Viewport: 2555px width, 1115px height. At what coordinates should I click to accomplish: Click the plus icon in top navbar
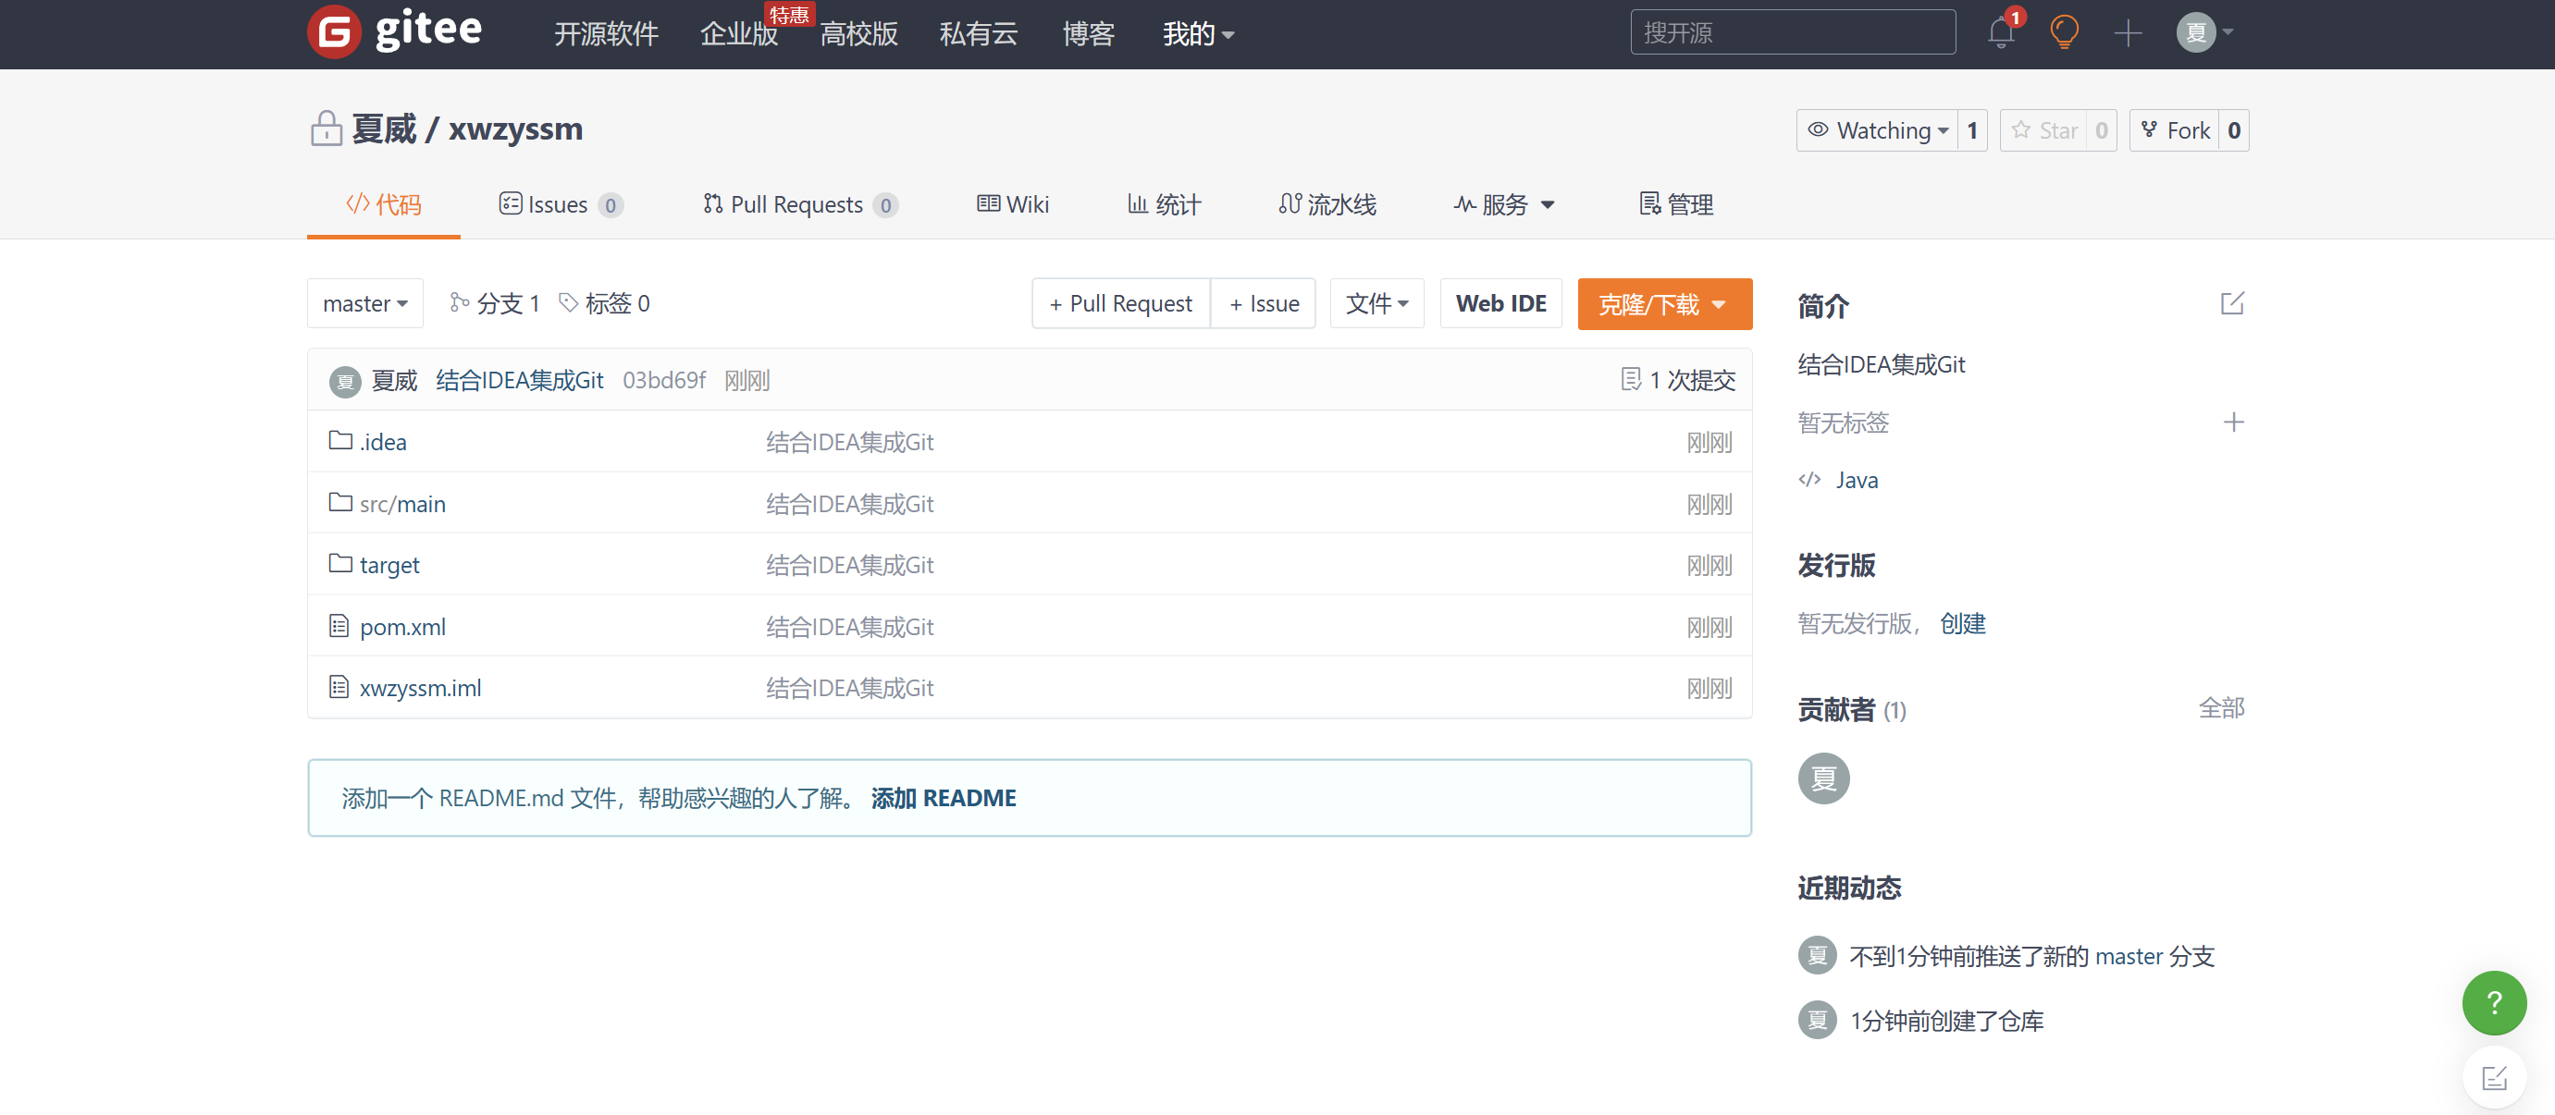tap(2127, 33)
